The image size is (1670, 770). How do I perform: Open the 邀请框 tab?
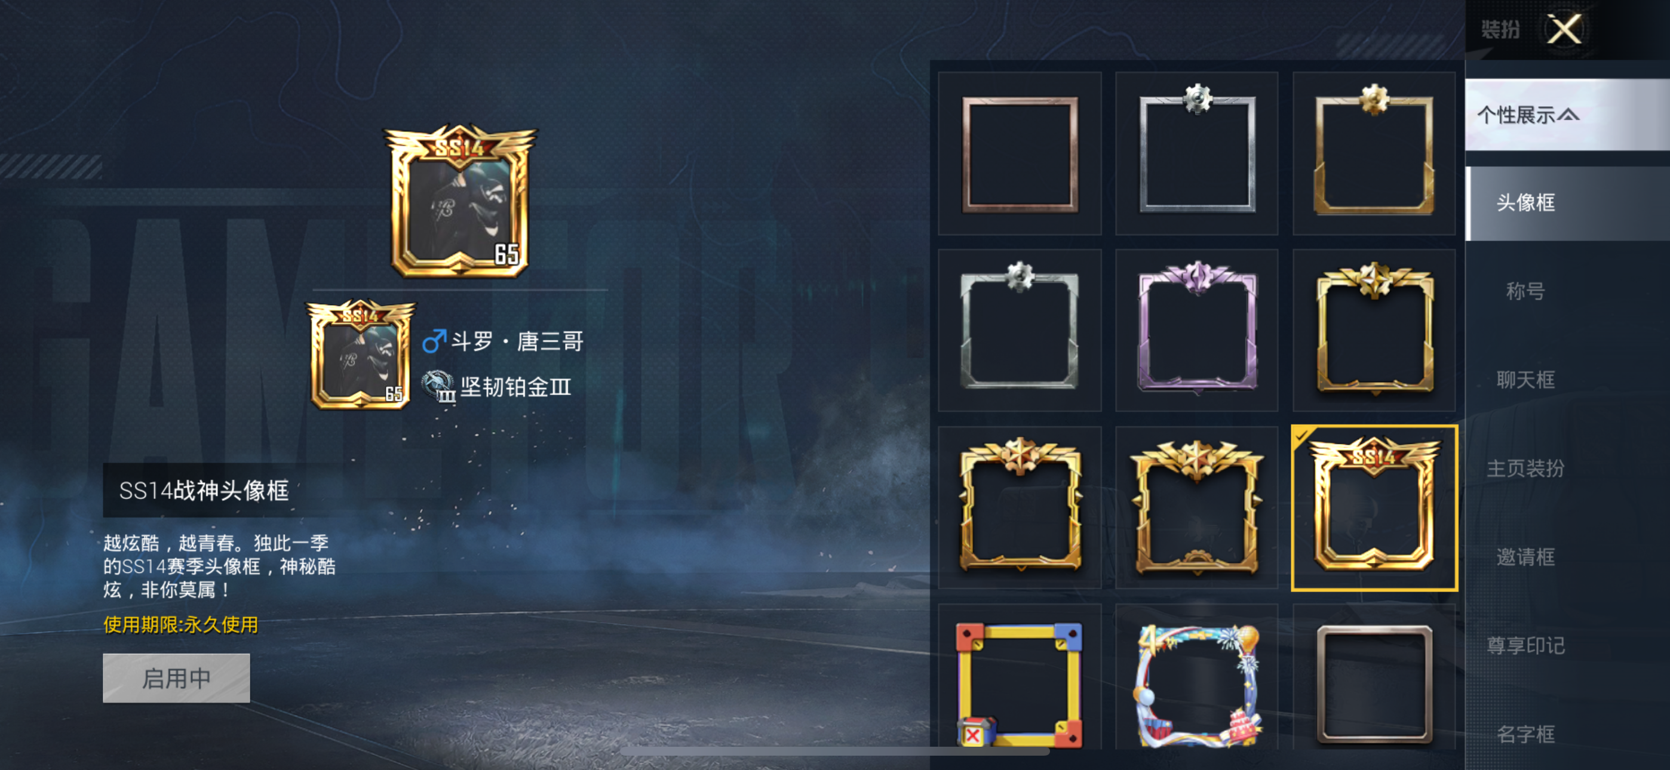(x=1525, y=557)
